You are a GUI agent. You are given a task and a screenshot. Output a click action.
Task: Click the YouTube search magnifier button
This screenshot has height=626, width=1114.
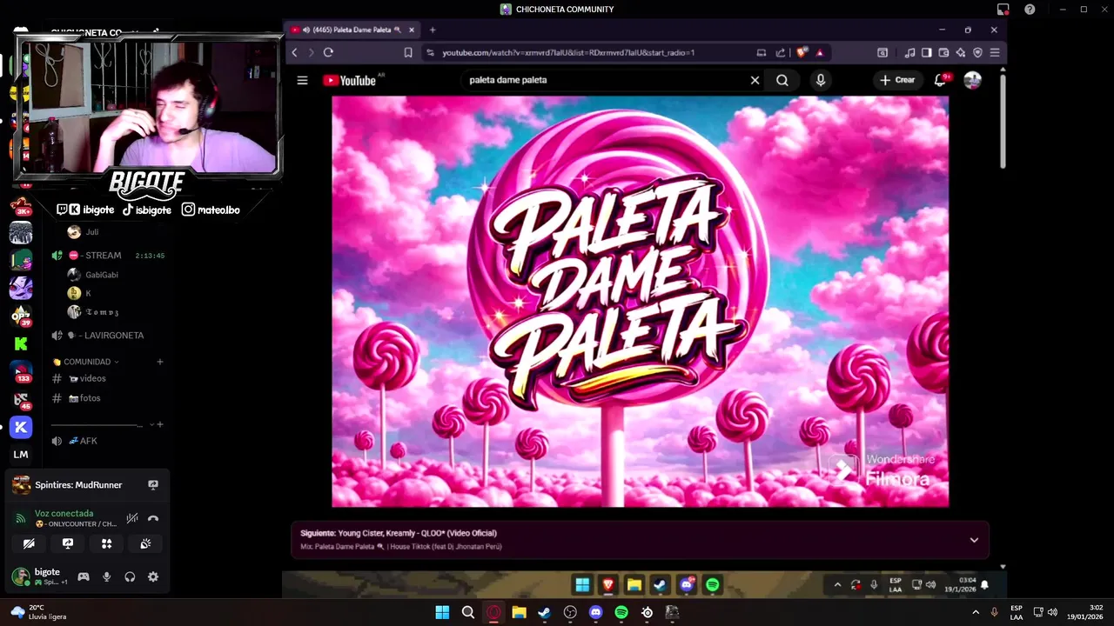tap(782, 80)
